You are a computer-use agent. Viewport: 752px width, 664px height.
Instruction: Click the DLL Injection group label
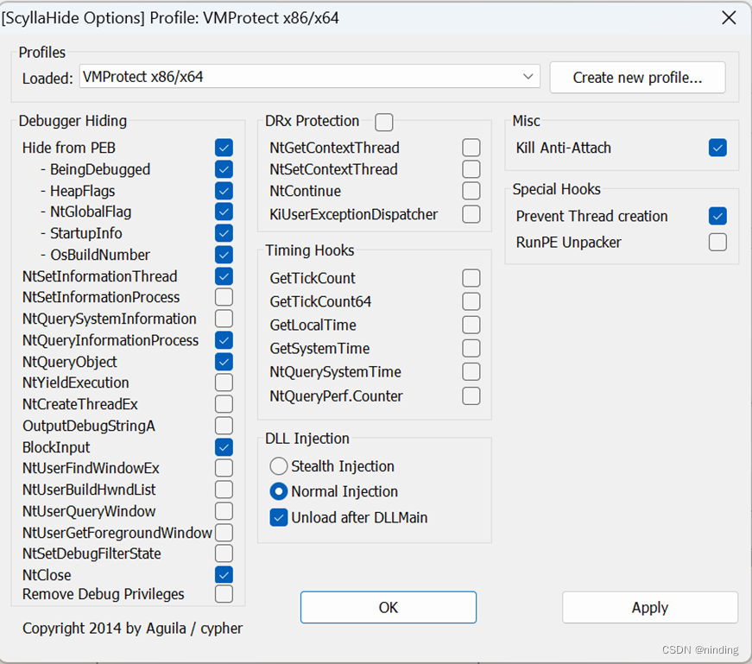(x=307, y=439)
